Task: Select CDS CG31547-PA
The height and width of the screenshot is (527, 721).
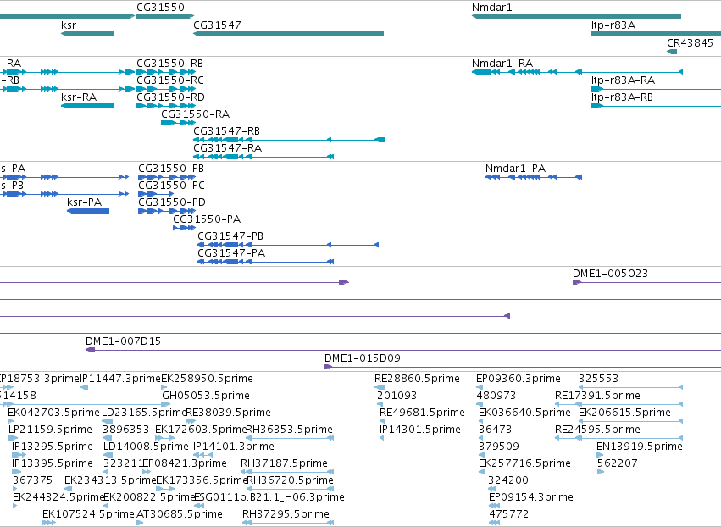Action: pyautogui.click(x=265, y=262)
